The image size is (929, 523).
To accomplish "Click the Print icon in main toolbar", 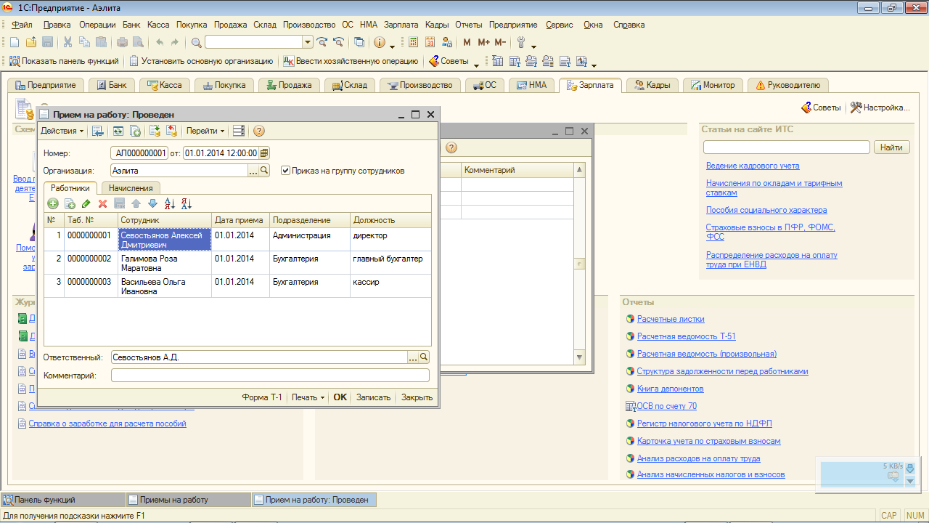I will coord(123,42).
